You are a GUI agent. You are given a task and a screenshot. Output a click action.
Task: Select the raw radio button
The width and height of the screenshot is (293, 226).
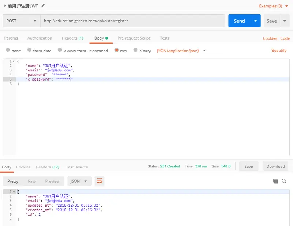tap(116, 50)
